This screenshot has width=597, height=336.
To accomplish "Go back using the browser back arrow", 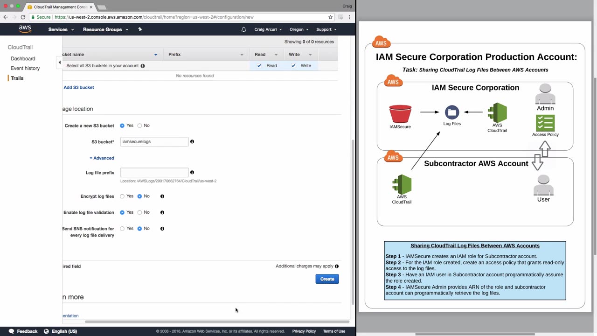I will point(6,17).
